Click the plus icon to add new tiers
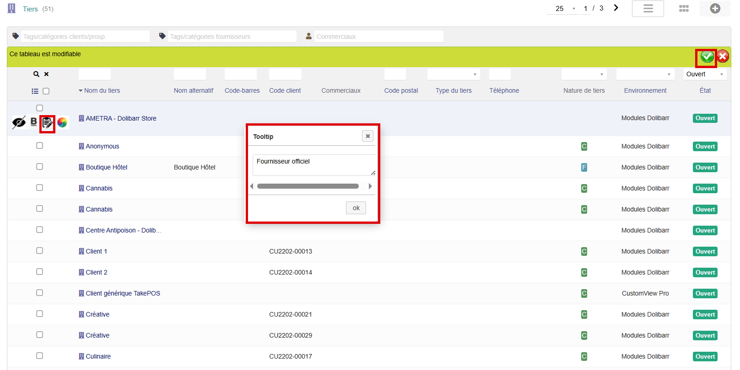 tap(715, 9)
